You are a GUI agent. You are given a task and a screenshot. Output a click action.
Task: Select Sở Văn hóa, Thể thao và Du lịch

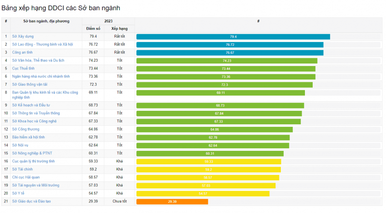pos(38,60)
